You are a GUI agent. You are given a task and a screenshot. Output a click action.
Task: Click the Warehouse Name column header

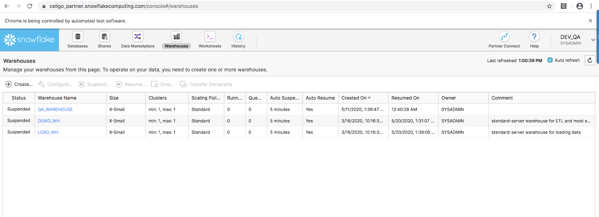click(57, 98)
